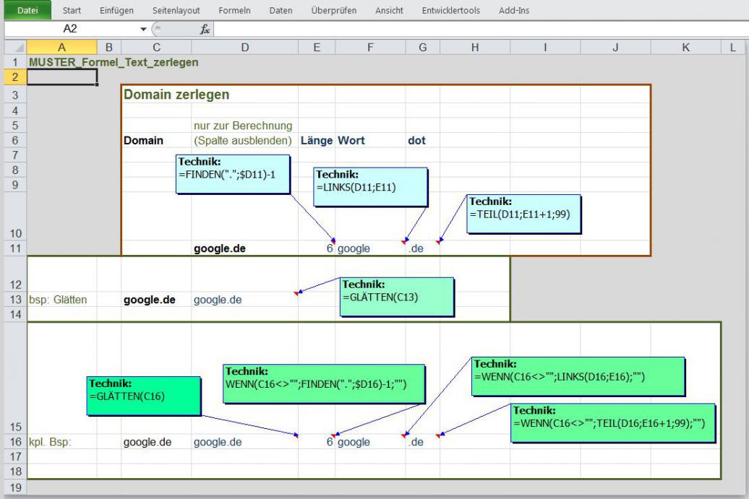Select column C header
749x499 pixels.
coord(156,47)
